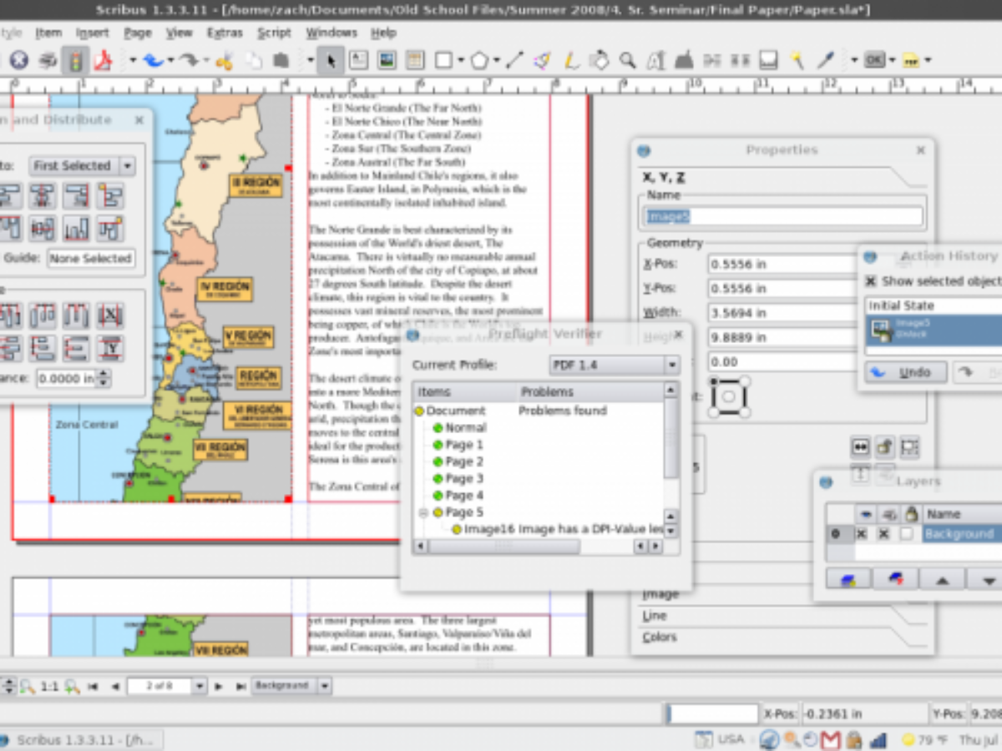Select the Rotate Item tool

599,61
